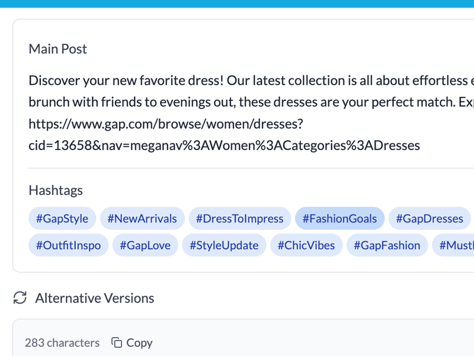Click the #DressToImpress hashtag chip
The image size is (474, 356).
pos(240,218)
